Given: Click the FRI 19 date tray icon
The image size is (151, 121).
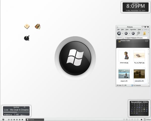Looking at the screenshot, I should click(144, 119).
